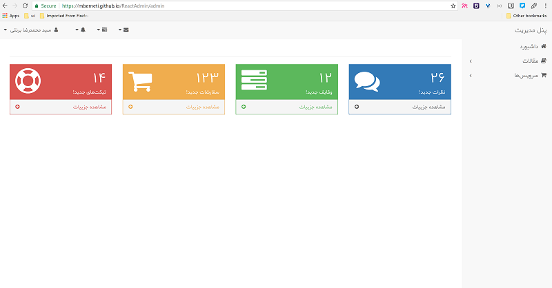Click the shopping cart icon on orange card
This screenshot has height=288, width=552.
point(141,81)
